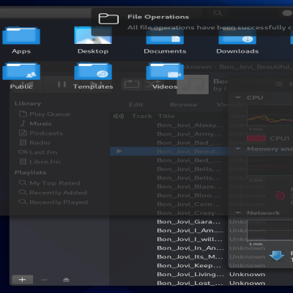Pause playback in Rhythmbox
Screen dimensions: 293x293
click(62, 84)
